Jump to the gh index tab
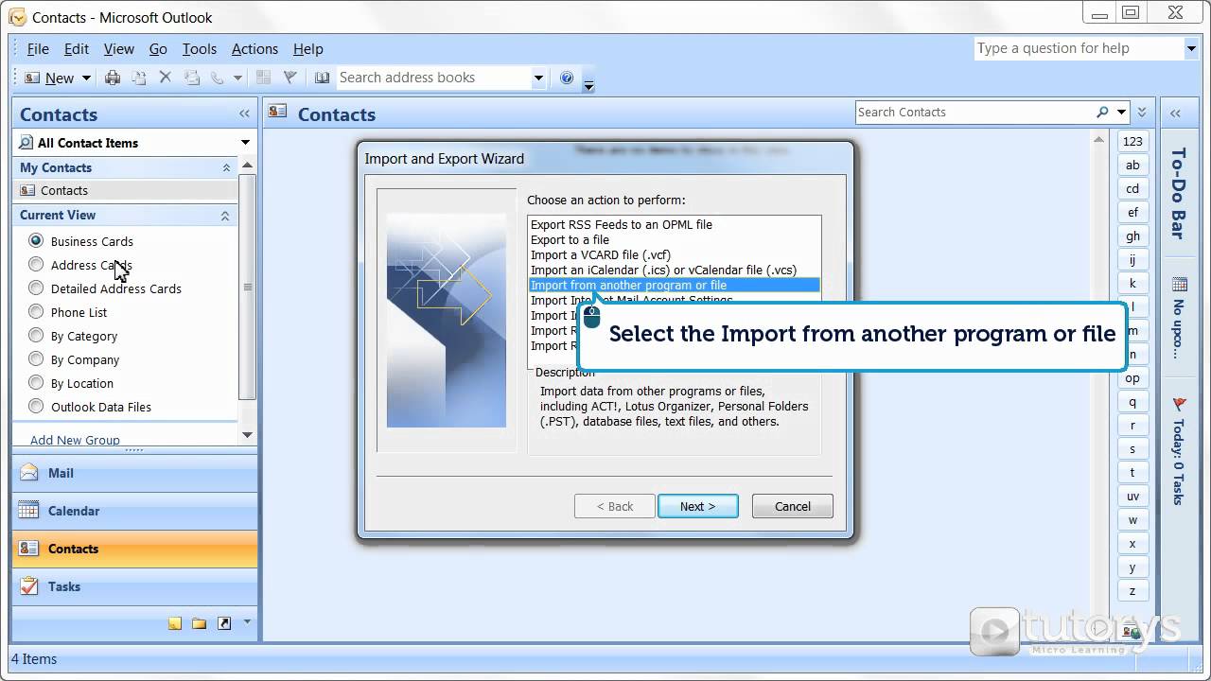Viewport: 1211px width, 681px height. coord(1132,236)
